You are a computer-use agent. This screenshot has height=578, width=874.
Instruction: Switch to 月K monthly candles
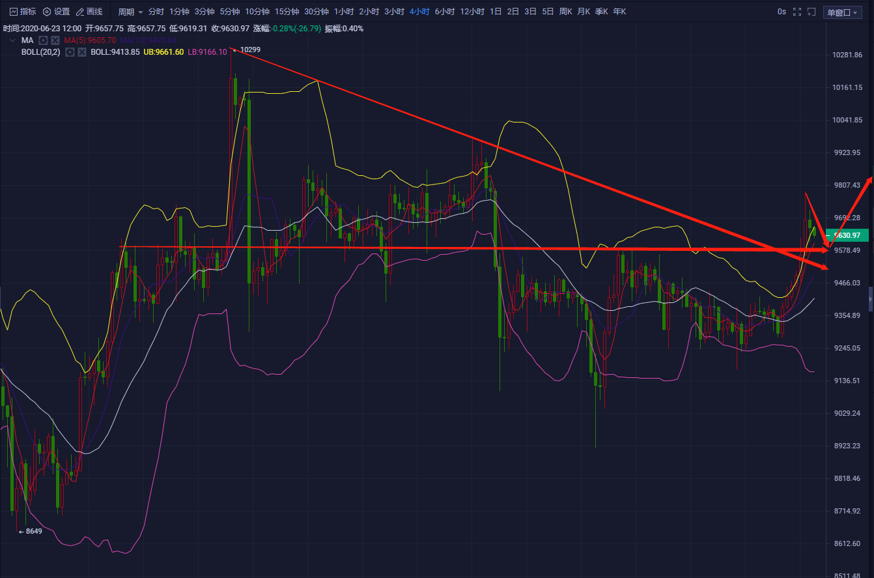point(584,12)
